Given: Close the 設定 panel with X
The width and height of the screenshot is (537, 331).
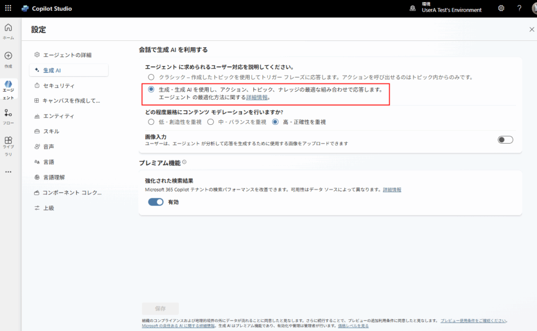Looking at the screenshot, I should tap(532, 29).
